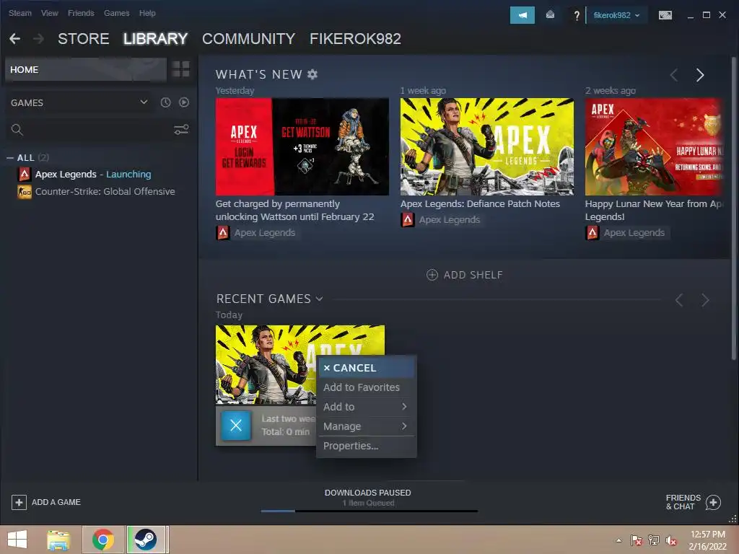This screenshot has width=739, height=554.
Task: Open the Help menu
Action: [x=147, y=13]
